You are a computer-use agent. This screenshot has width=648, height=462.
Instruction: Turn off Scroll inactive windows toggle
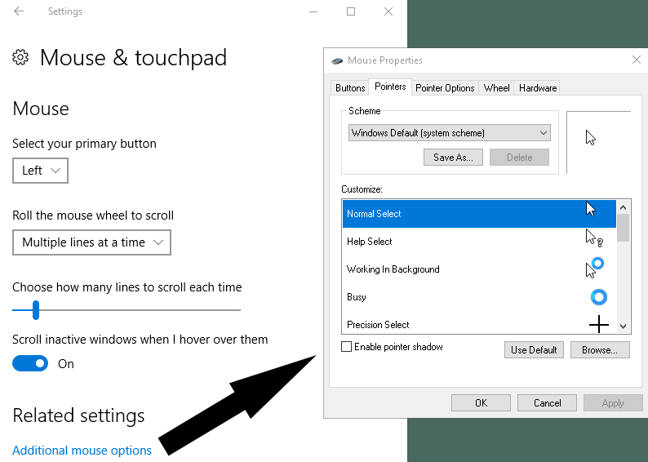[30, 364]
